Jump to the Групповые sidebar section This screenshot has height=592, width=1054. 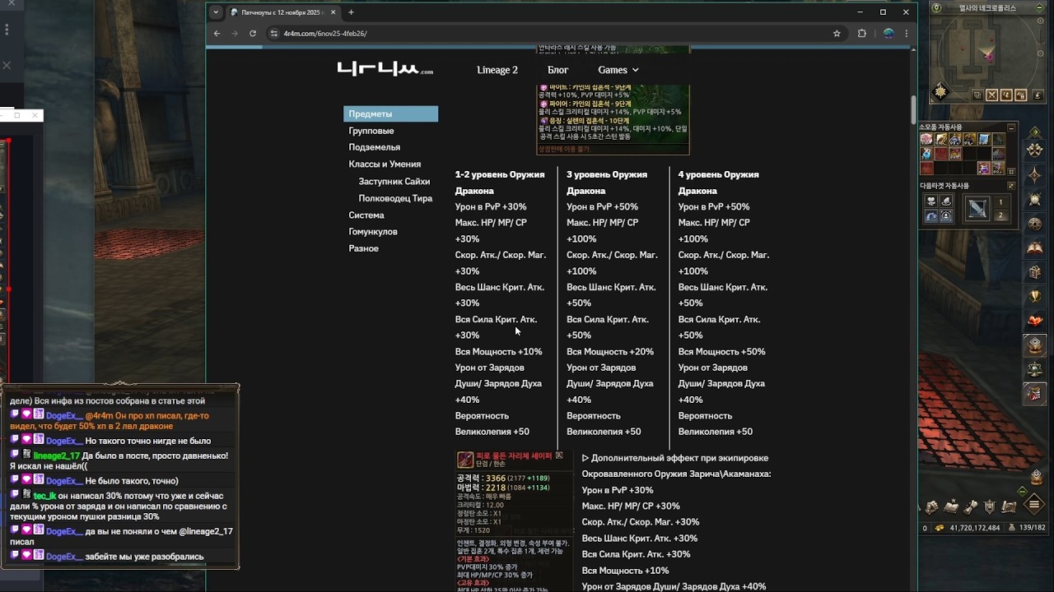[371, 131]
